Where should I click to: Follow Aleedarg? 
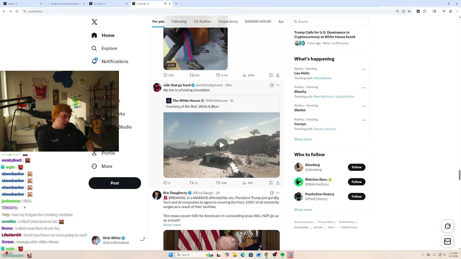coord(357,167)
